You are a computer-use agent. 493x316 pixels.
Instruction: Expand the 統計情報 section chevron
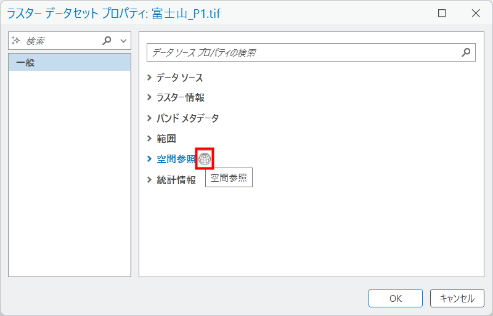150,180
